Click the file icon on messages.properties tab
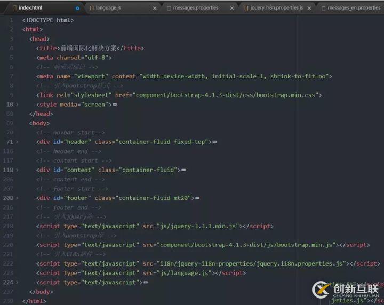Viewport: 384px width, 305px height. [x=169, y=8]
